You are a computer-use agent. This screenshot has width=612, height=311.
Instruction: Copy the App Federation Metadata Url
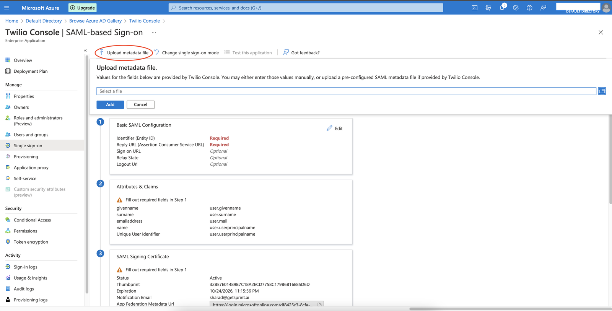tap(319, 304)
